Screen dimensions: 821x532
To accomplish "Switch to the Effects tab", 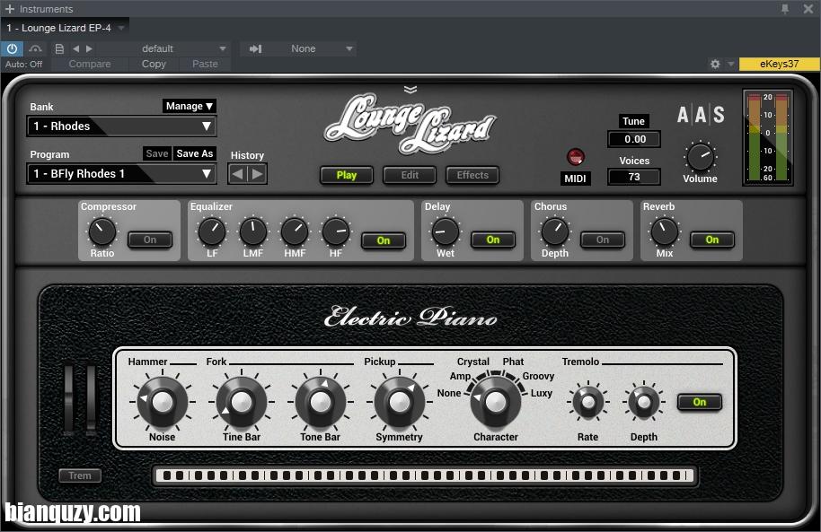I will pyautogui.click(x=472, y=175).
